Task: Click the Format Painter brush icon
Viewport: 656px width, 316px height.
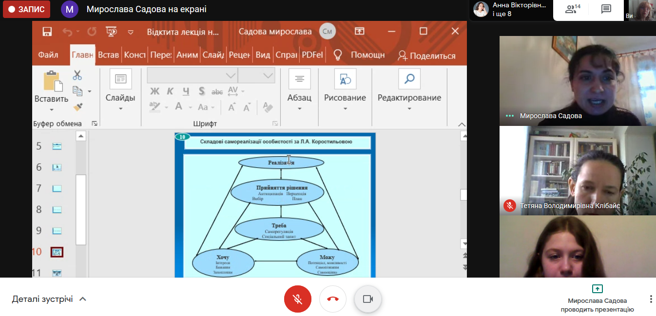Action: [77, 107]
